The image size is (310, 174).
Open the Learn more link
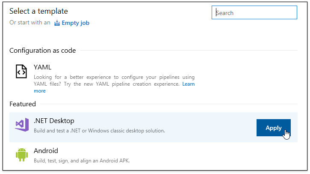coord(189,84)
